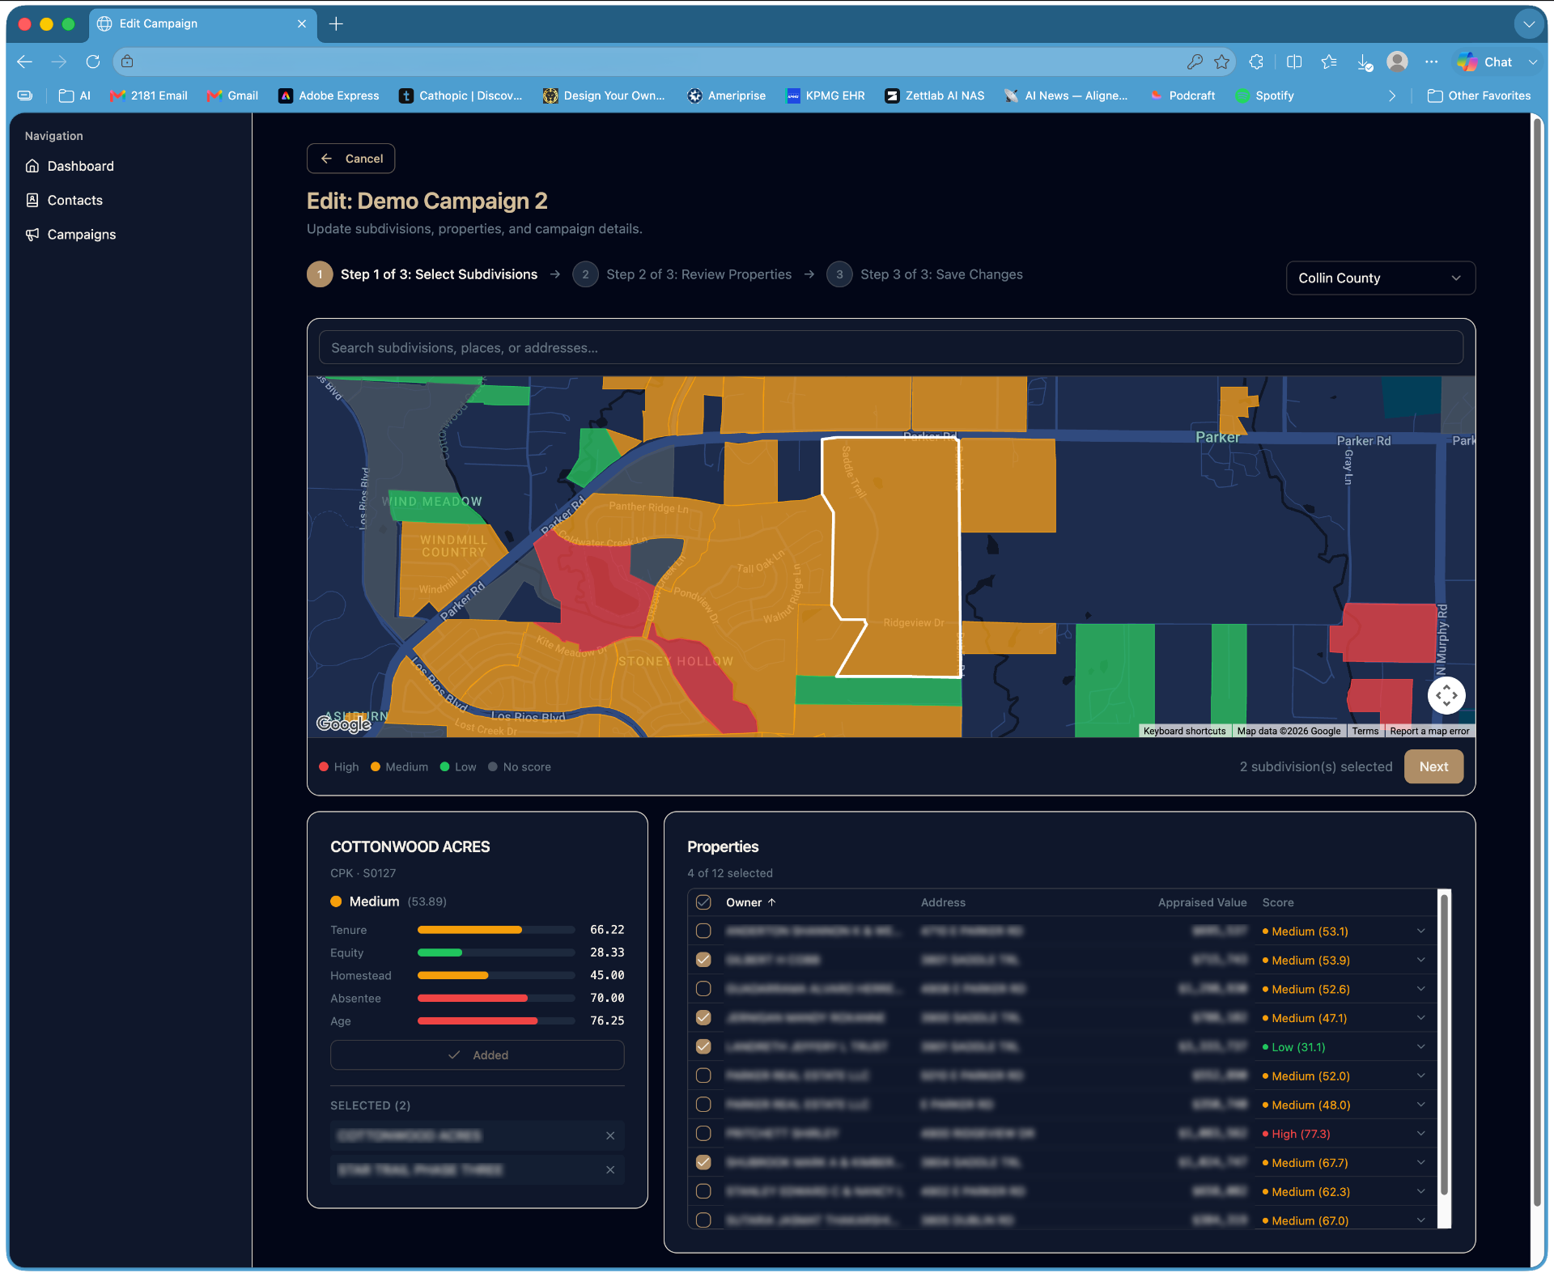Open Copilot Chat
This screenshot has height=1277, width=1554.
click(1486, 62)
